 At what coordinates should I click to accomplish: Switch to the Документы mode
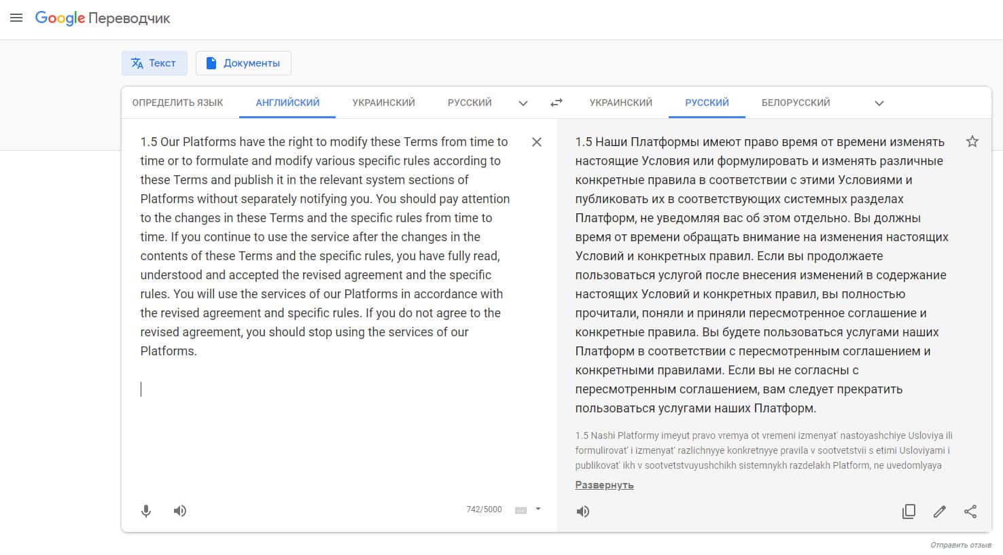pos(243,63)
